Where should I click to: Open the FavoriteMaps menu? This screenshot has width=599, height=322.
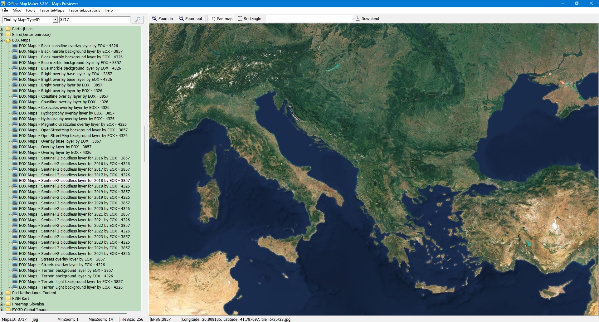coord(52,10)
